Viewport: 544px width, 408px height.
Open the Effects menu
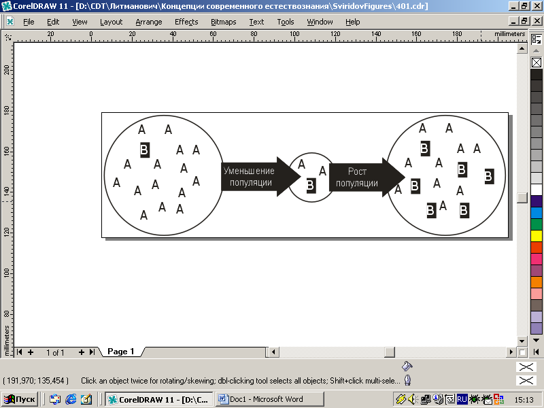pyautogui.click(x=186, y=22)
